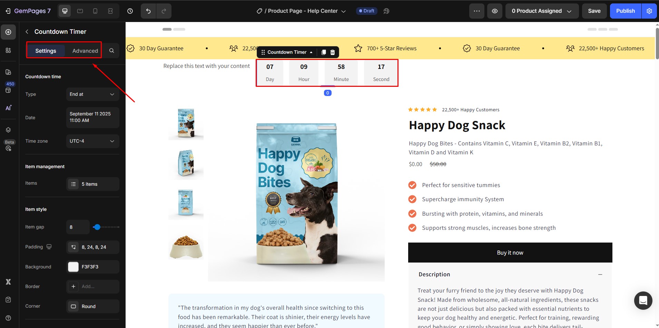Image resolution: width=659 pixels, height=328 pixels.
Task: Switch to mobile device view
Action: point(95,11)
